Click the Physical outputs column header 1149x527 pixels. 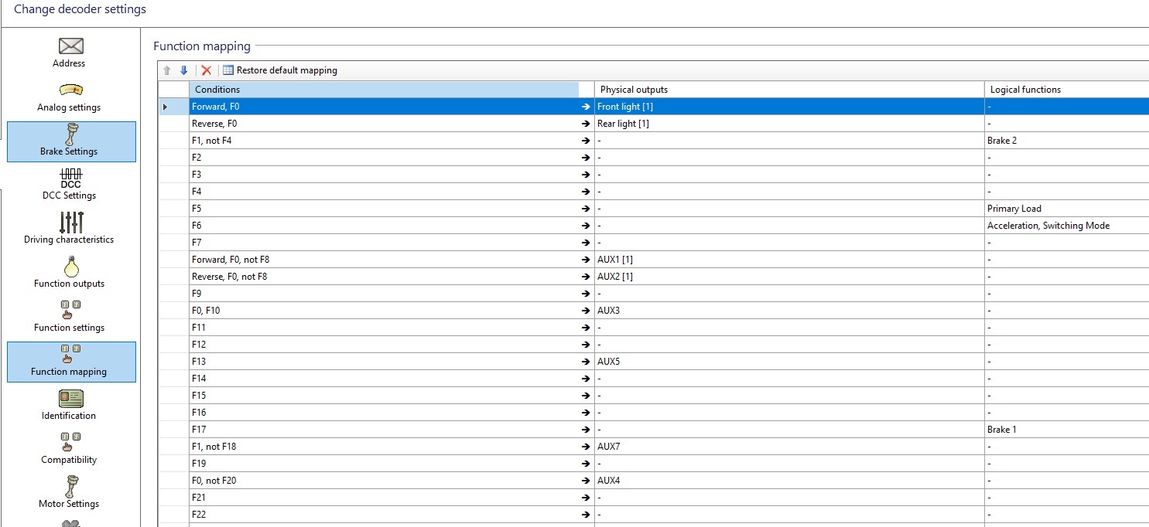coord(788,90)
